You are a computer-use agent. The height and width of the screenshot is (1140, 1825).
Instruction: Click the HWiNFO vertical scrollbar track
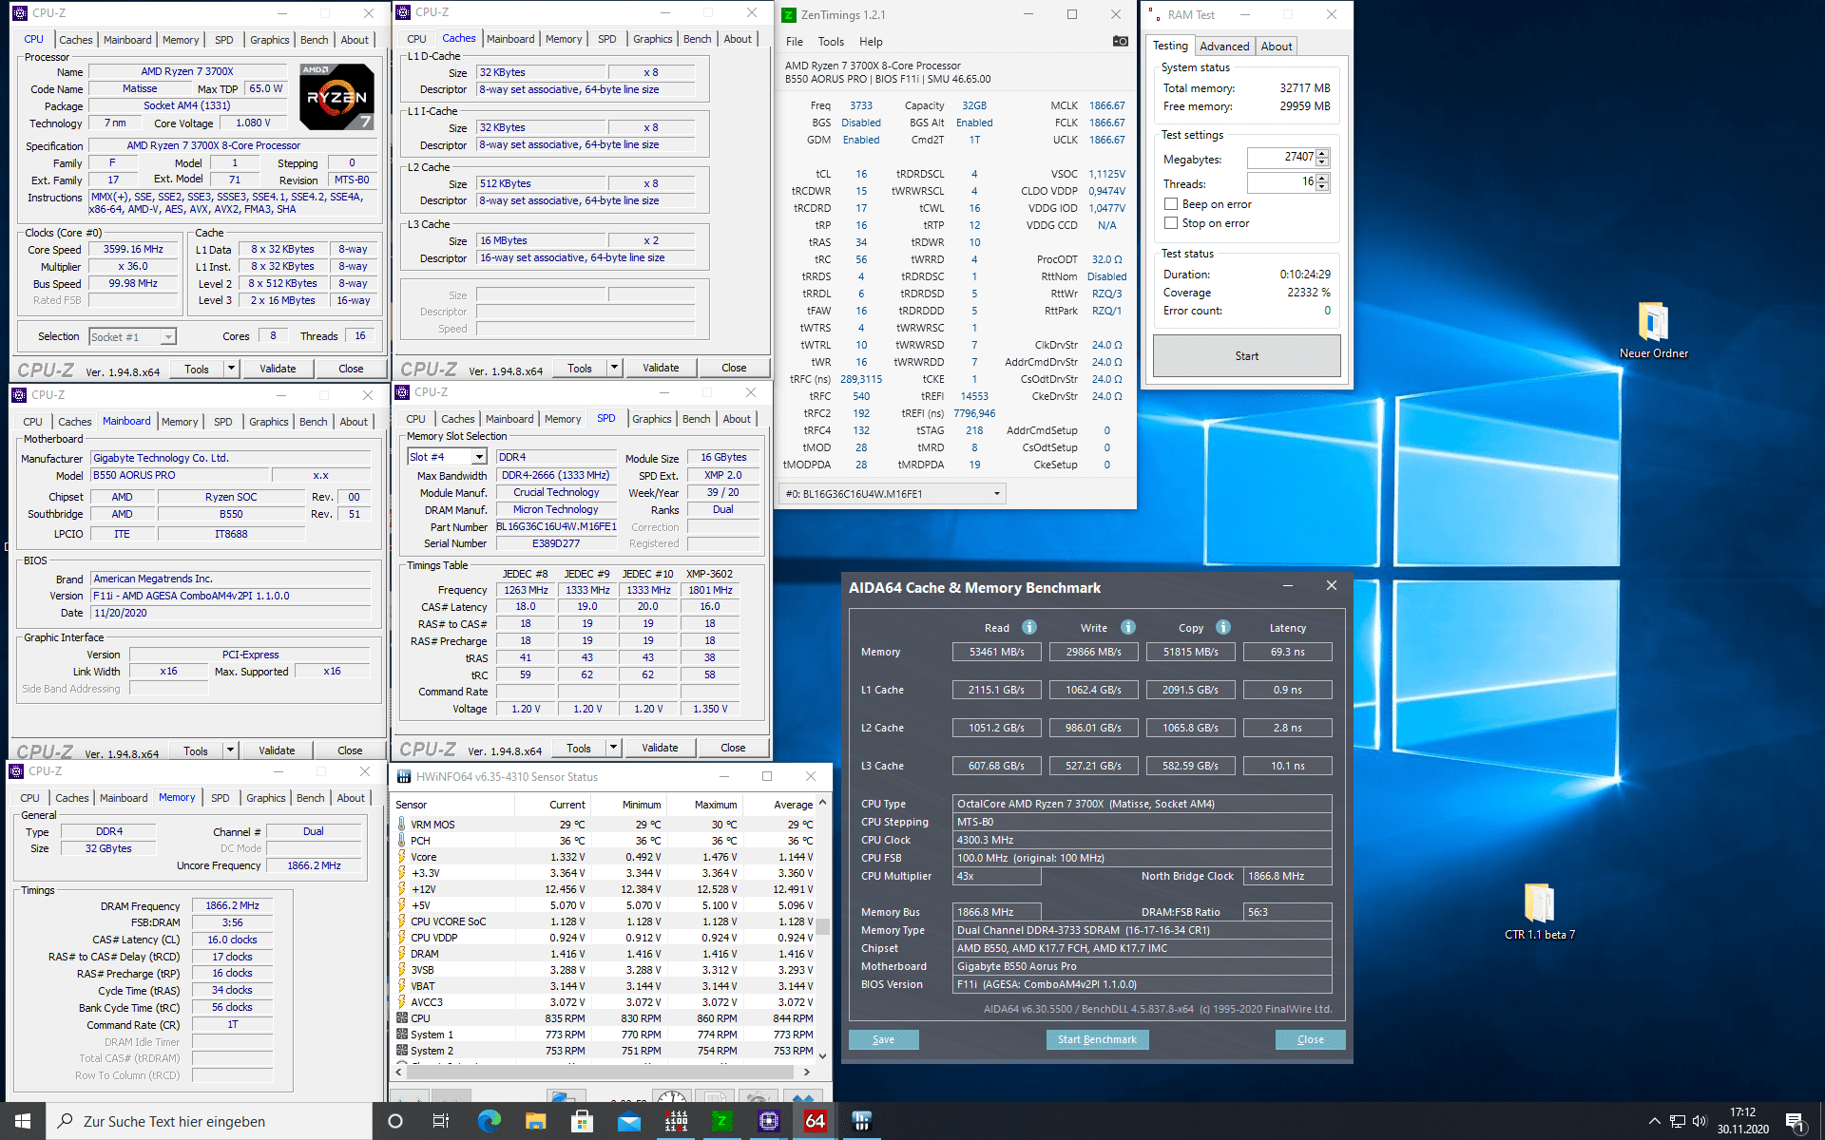[822, 930]
